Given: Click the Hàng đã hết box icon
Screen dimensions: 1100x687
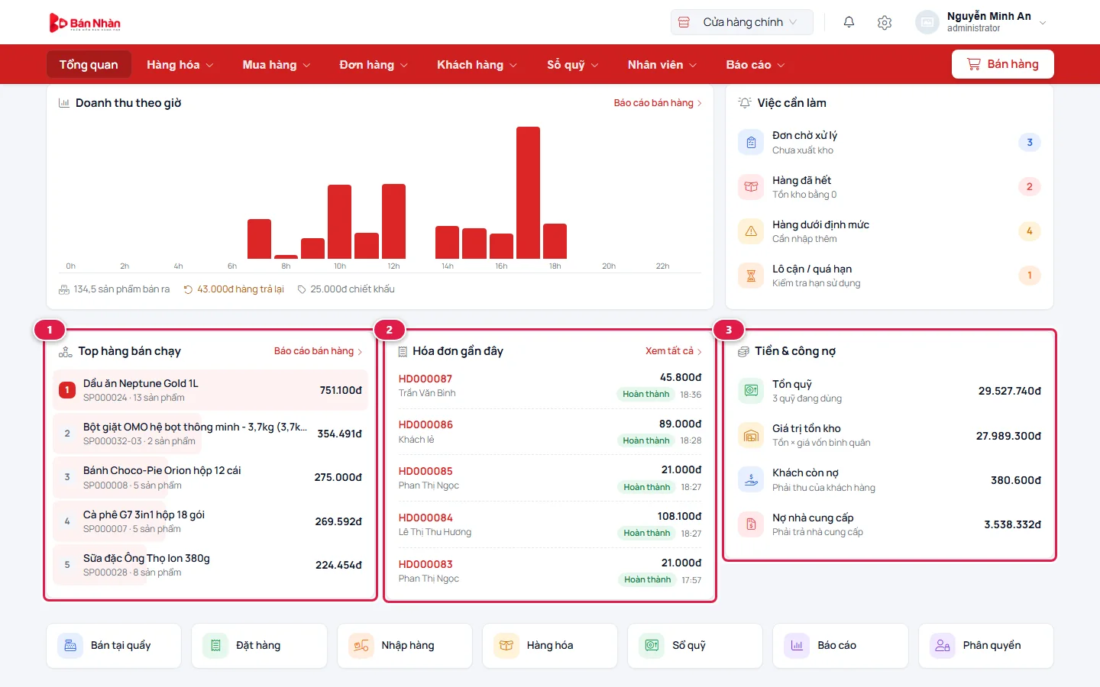Looking at the screenshot, I should click(x=751, y=186).
